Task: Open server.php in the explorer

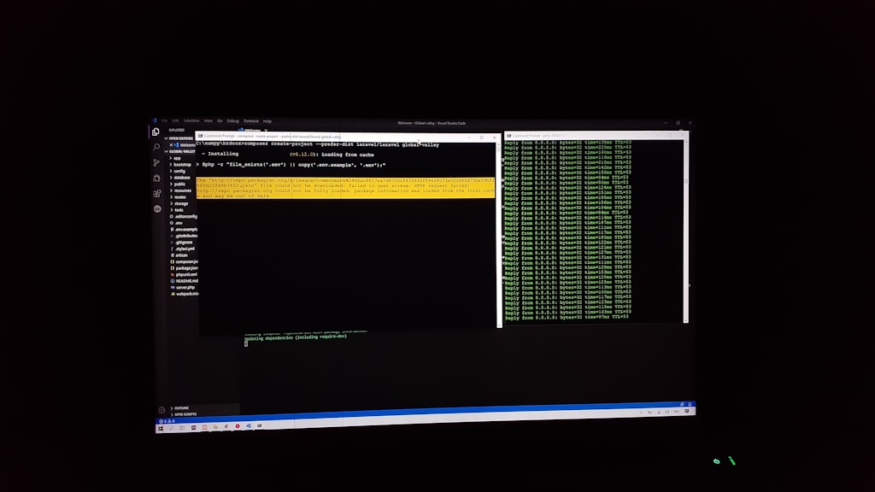Action: pyautogui.click(x=185, y=287)
